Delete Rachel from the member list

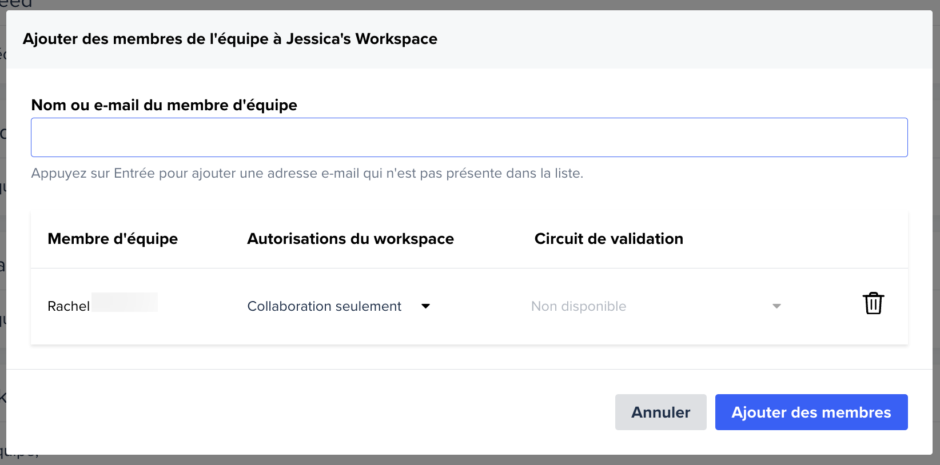click(873, 303)
